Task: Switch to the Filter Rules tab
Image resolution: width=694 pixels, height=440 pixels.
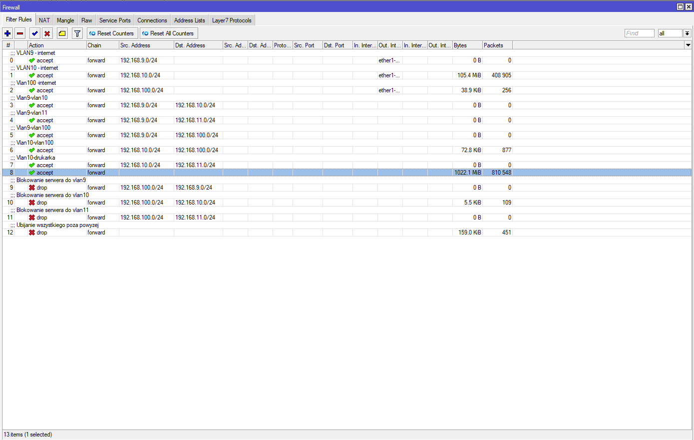Action: pyautogui.click(x=19, y=19)
